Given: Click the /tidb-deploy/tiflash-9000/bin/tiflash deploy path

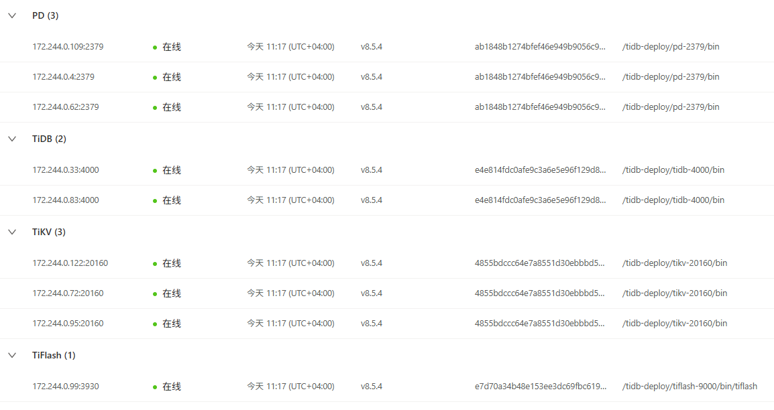Looking at the screenshot, I should point(689,387).
